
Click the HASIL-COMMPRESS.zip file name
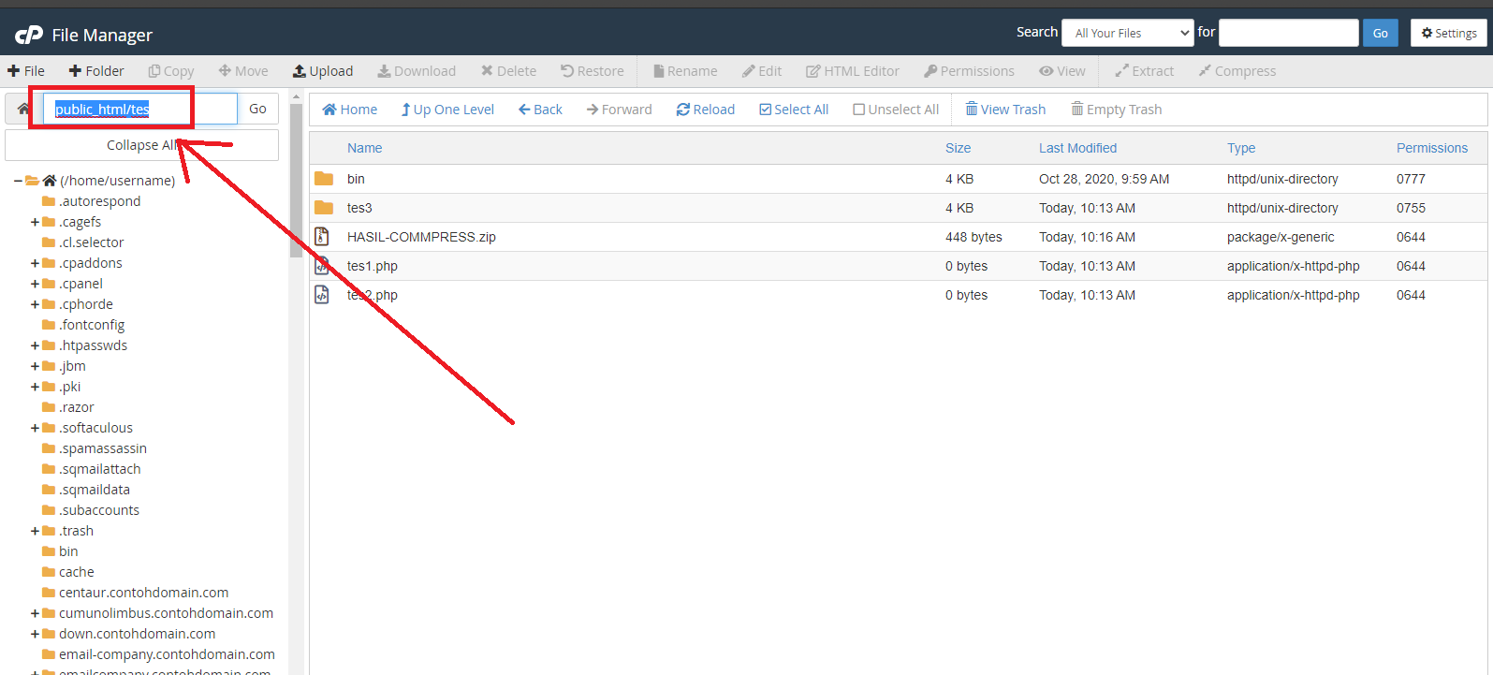[x=421, y=237]
